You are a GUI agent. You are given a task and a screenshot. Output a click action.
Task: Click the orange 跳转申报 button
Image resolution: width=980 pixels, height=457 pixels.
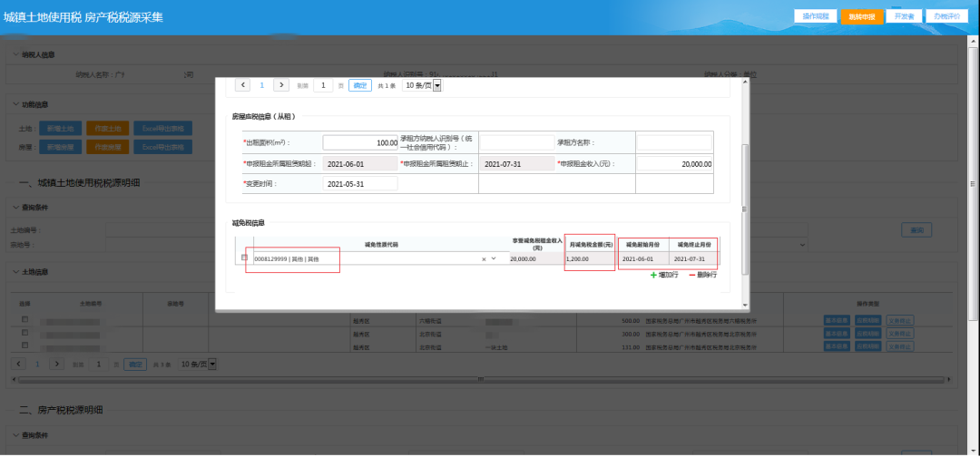coord(862,16)
